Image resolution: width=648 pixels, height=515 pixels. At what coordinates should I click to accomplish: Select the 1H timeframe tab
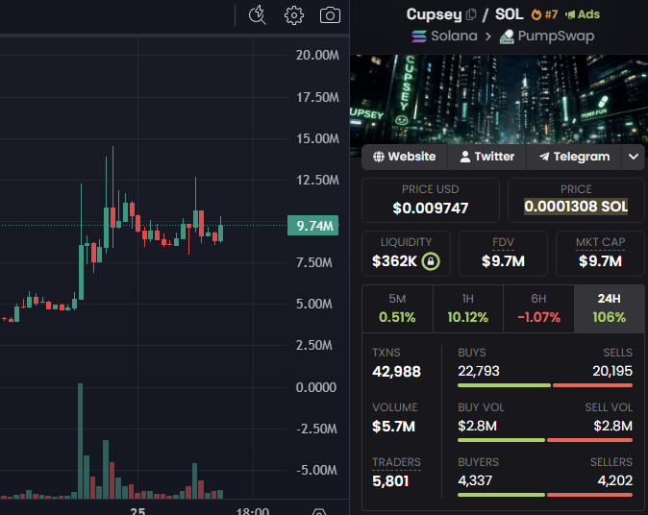point(468,308)
